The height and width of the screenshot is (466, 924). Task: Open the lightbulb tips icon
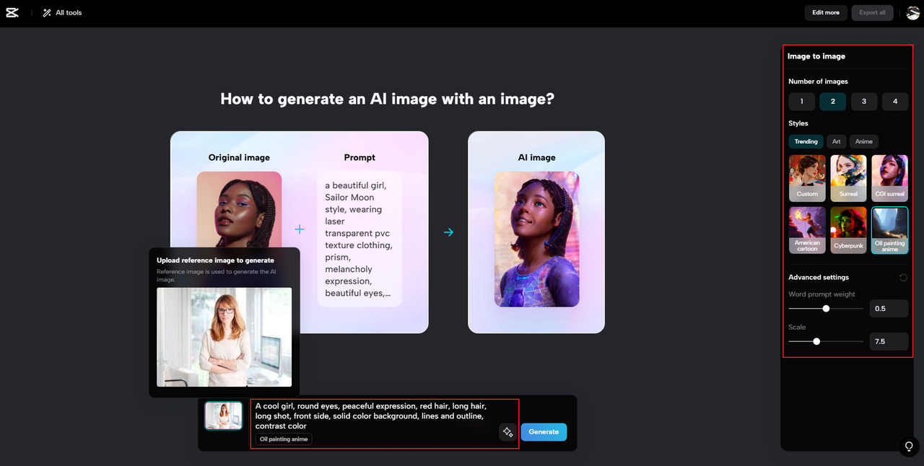pyautogui.click(x=910, y=446)
